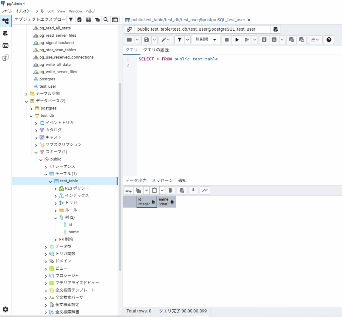
Task: Click the Stop query square button
Action: click(x=227, y=40)
